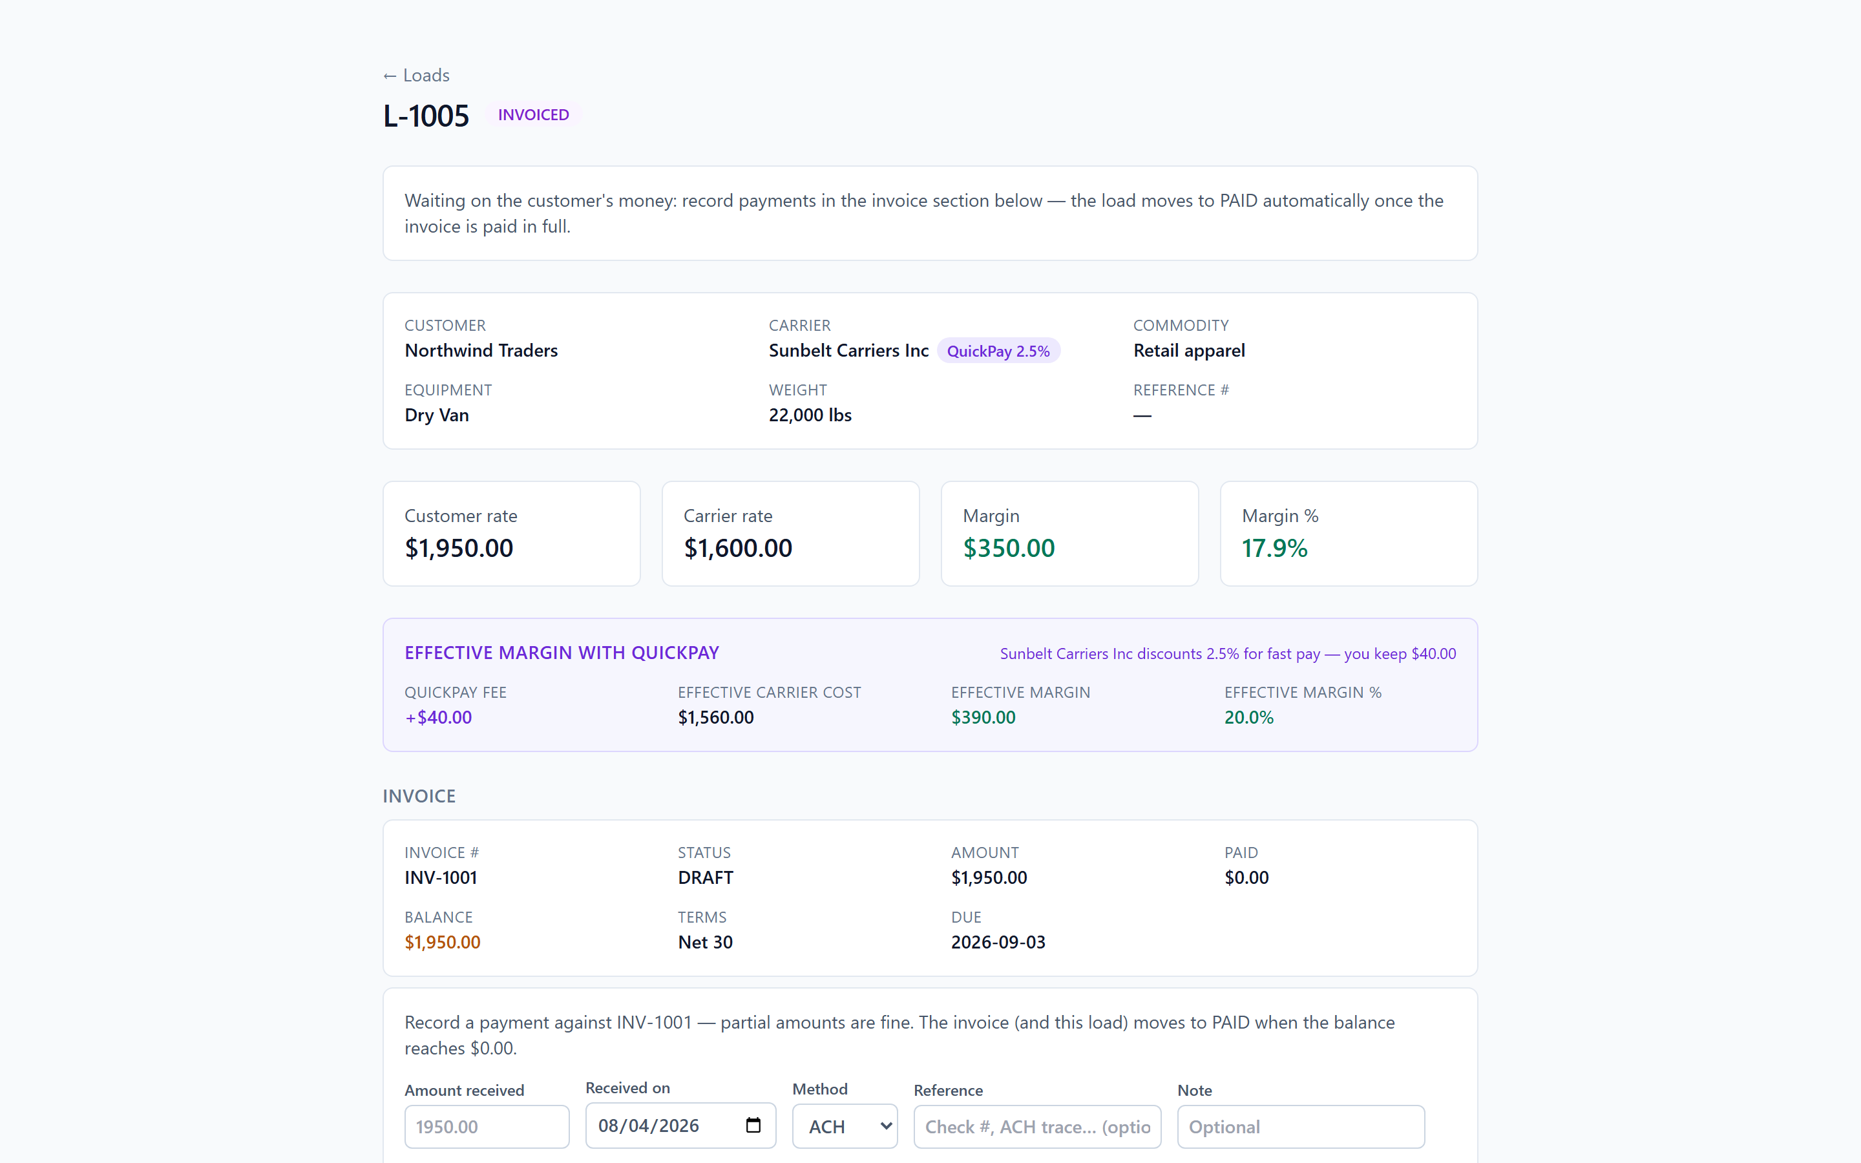Select the Note optional input field
1861x1163 pixels.
[1300, 1127]
